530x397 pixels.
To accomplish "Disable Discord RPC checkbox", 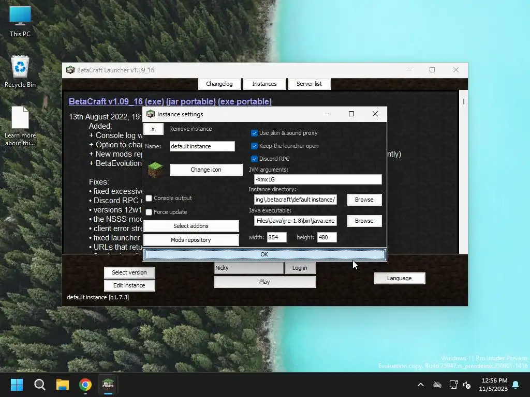I will pos(254,159).
